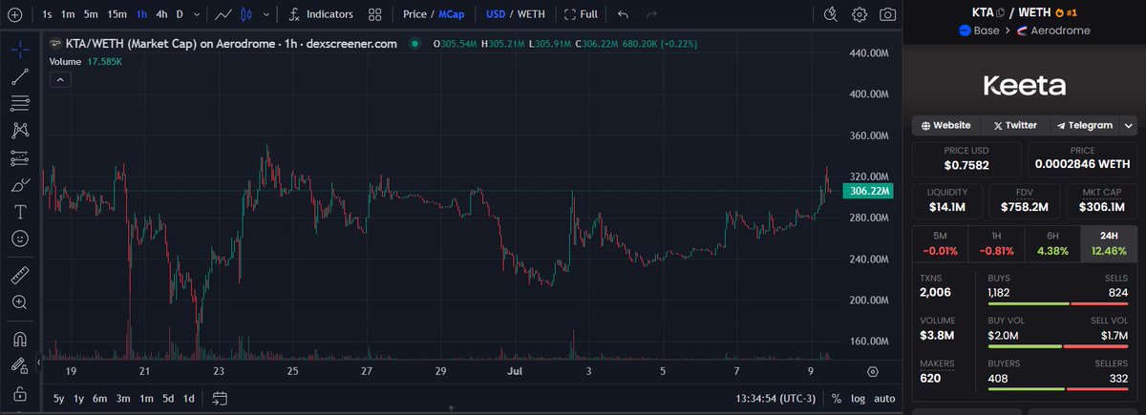Viewport: 1146px width, 415px height.
Task: Switch chart to line type icon
Action: (222, 14)
